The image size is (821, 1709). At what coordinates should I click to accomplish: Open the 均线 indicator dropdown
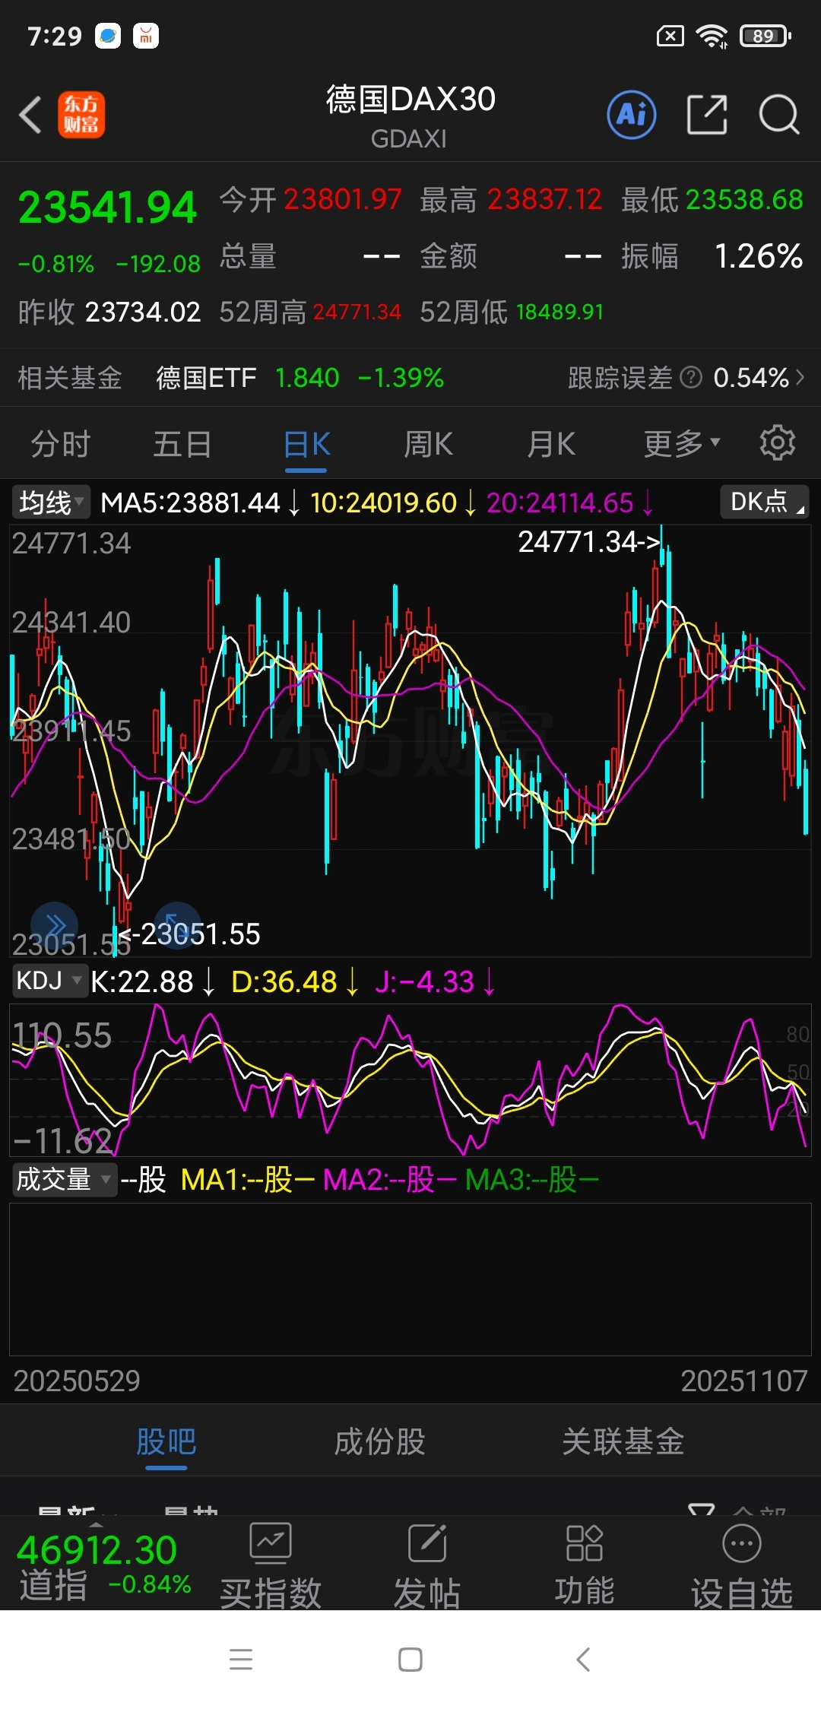point(51,503)
